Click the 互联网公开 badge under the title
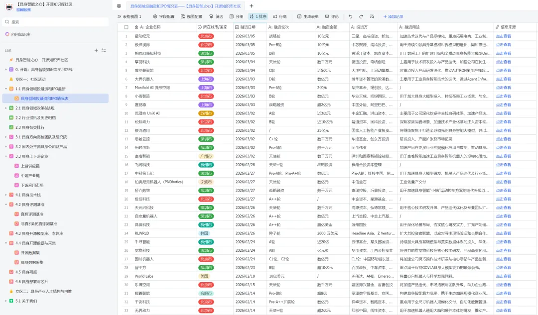Viewport: 538px width, 315px height. pos(24,10)
